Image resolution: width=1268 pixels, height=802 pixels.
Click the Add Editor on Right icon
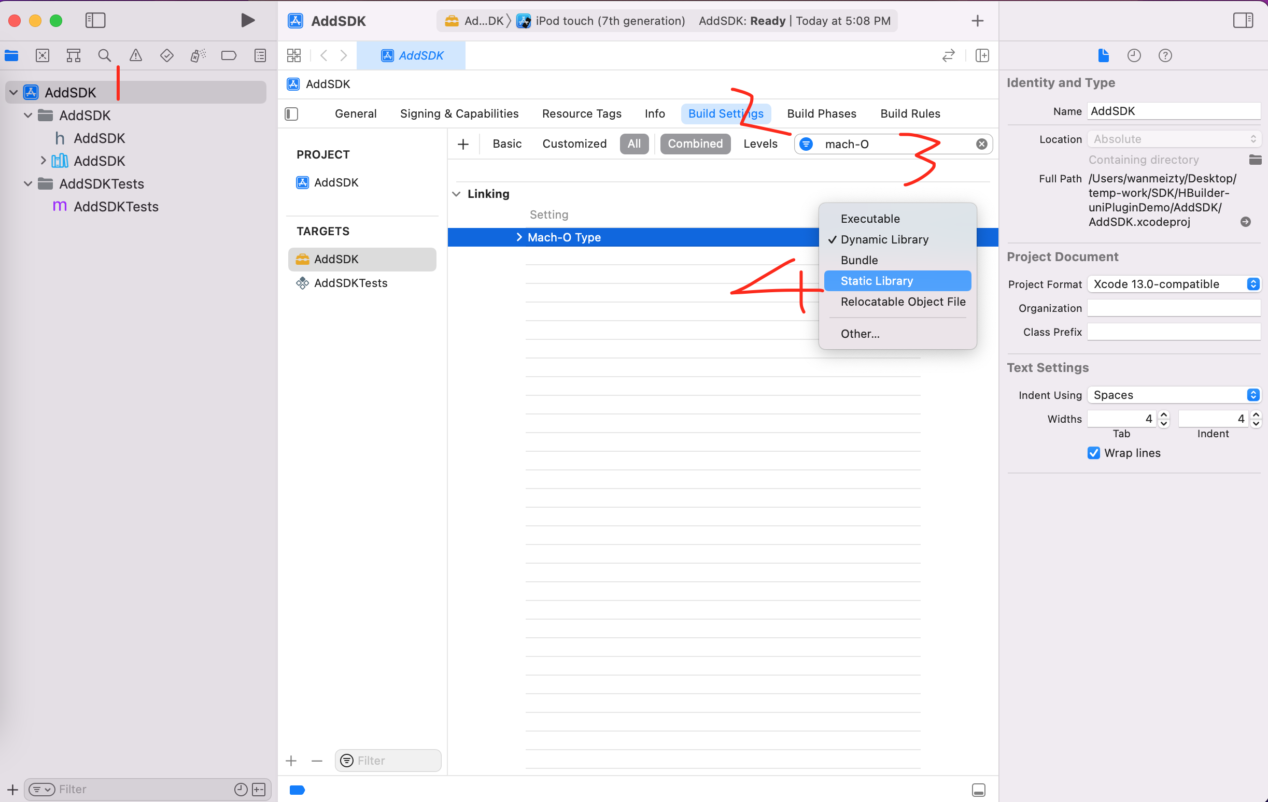coord(982,55)
